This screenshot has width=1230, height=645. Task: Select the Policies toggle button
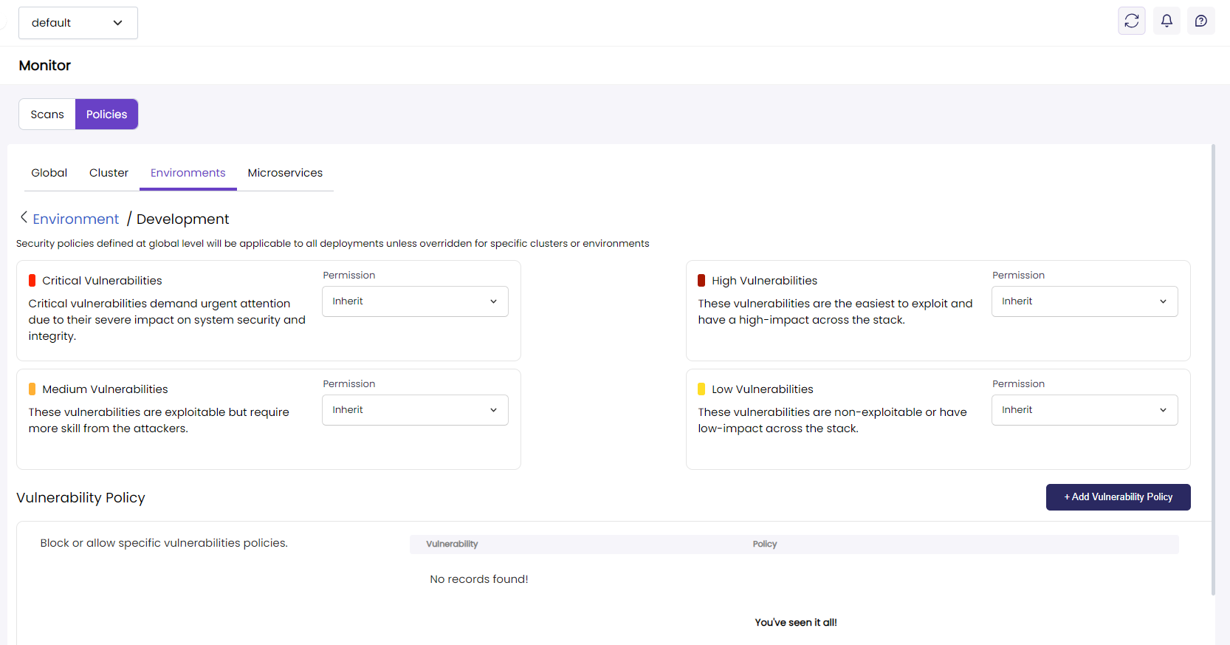(x=106, y=115)
